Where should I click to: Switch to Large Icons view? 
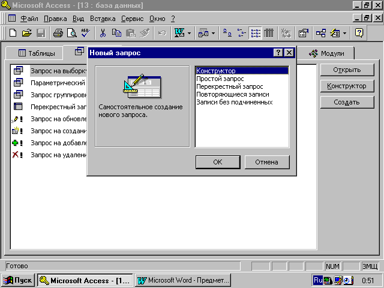(x=227, y=33)
